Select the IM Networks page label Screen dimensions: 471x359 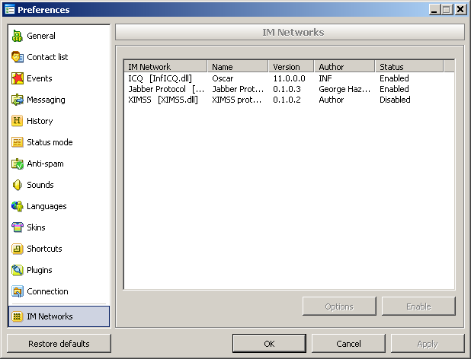50,316
